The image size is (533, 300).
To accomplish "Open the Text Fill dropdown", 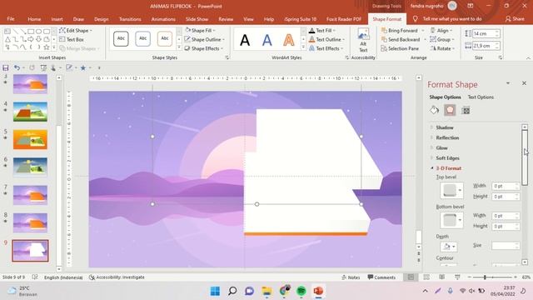I will coord(322,31).
